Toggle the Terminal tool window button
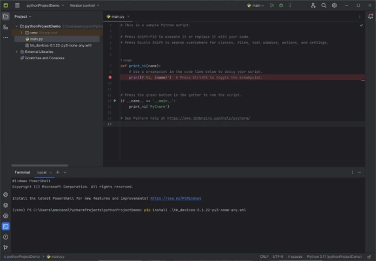This screenshot has height=261, width=376. coord(5,226)
